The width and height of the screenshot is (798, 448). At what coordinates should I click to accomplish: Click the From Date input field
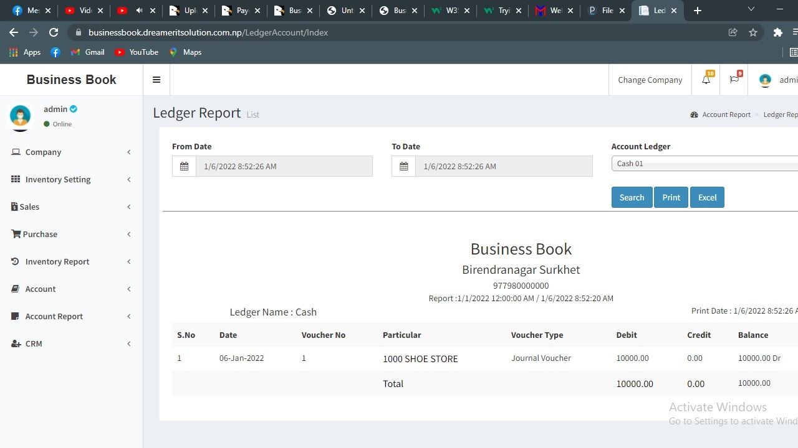(x=284, y=166)
